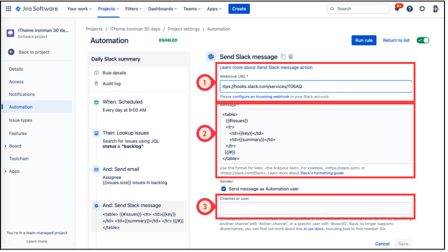Open the user profile avatar
Viewport: 448px width, 252px height.
click(436, 9)
